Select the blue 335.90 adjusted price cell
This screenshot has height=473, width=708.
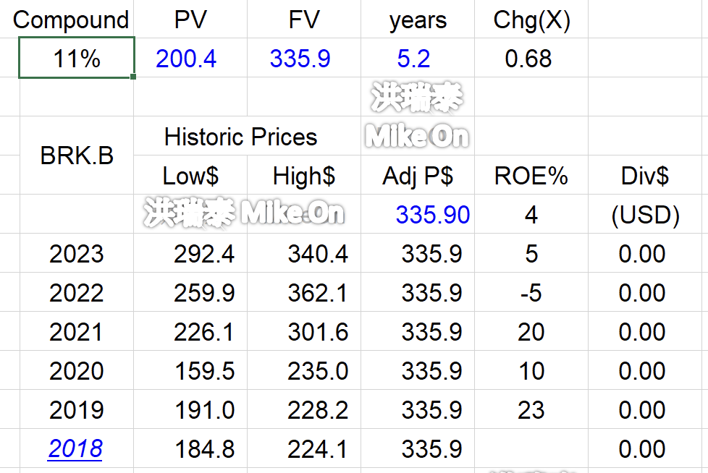(433, 215)
